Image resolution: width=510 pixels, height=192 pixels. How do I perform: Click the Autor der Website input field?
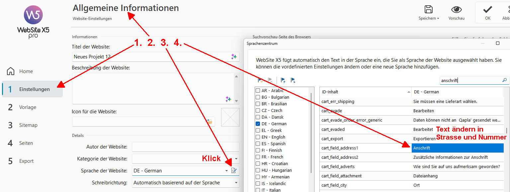(185, 147)
